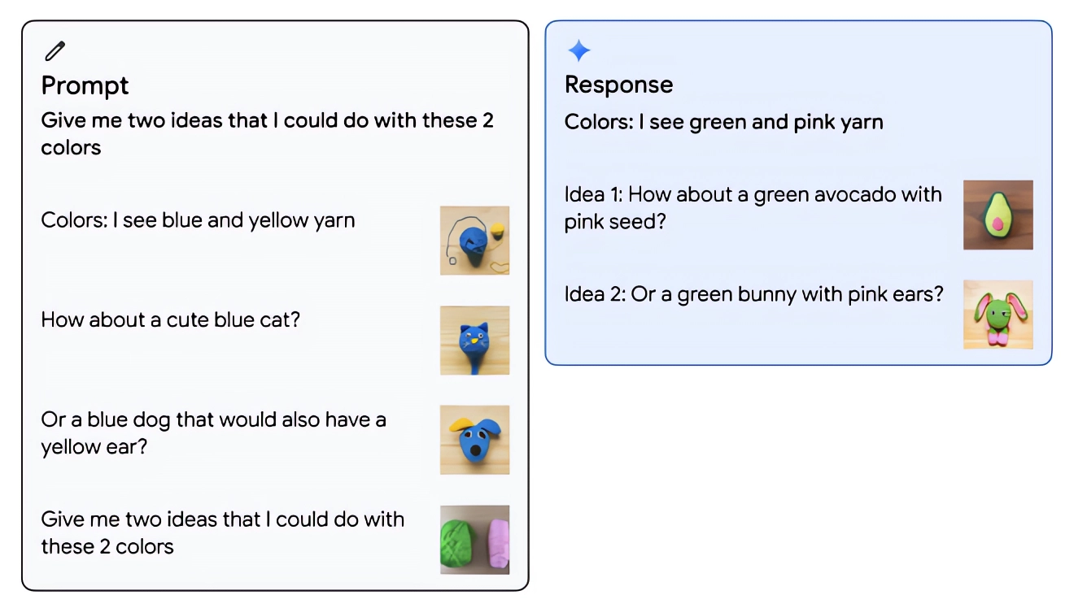
Task: Open the green and pink yarn thumbnail
Action: (474, 540)
